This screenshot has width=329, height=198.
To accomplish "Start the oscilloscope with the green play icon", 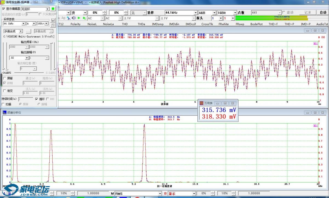I will tap(79, 18).
